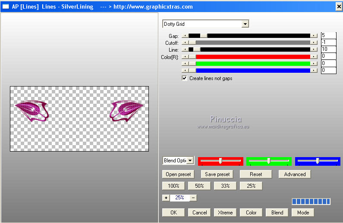343x223 pixels.
Task: Click the window system menu icon
Action: 6,6
